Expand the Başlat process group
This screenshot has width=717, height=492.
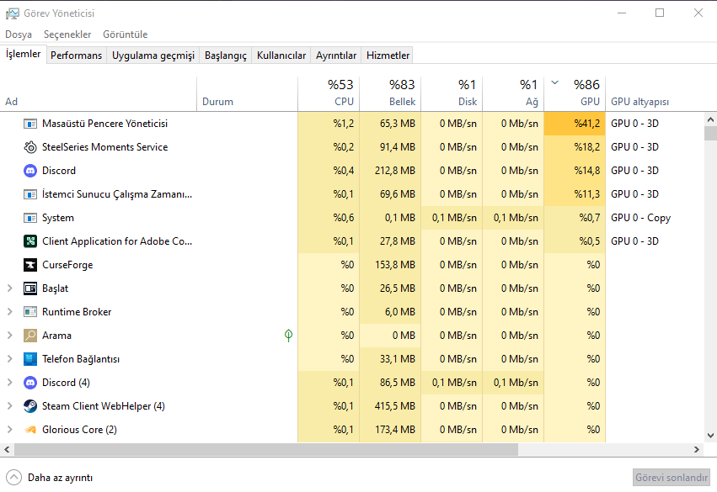point(9,288)
